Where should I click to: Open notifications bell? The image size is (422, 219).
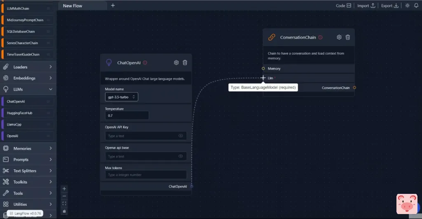pyautogui.click(x=416, y=6)
